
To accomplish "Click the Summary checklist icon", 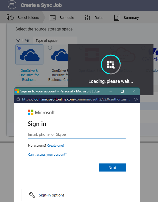I will click(117, 17).
